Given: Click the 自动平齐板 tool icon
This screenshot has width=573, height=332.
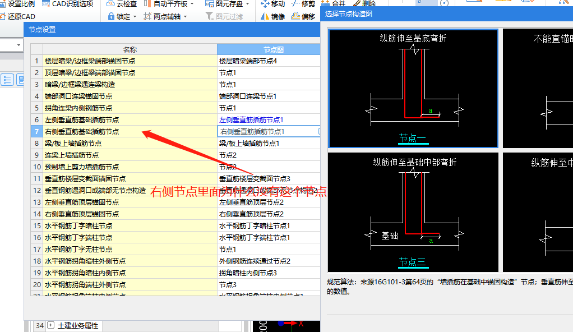Looking at the screenshot, I should tap(147, 4).
